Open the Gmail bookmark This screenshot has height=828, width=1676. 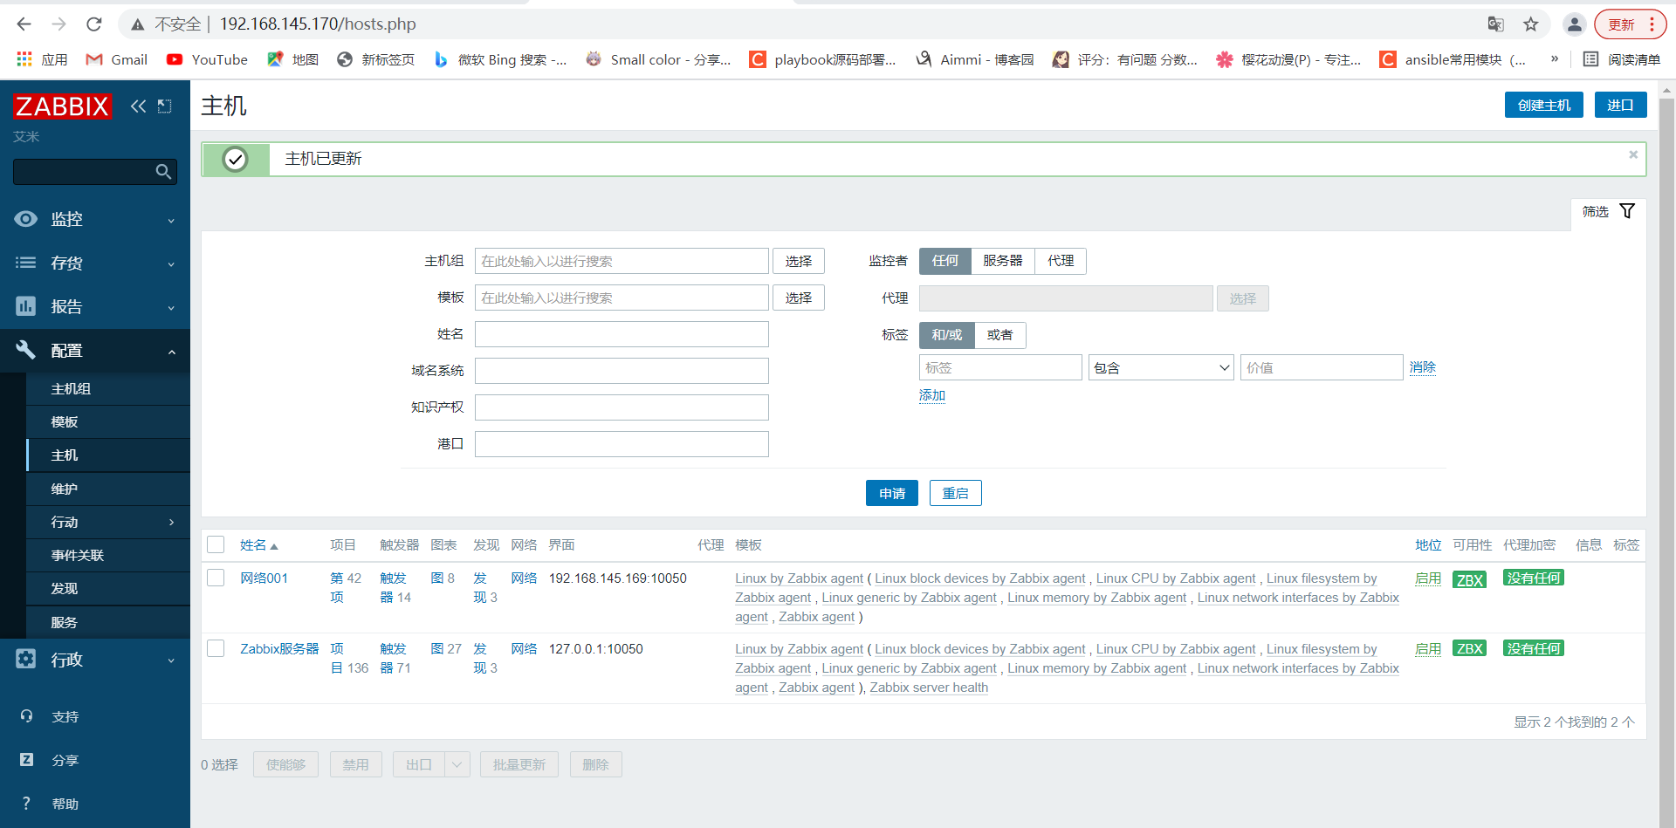[117, 59]
